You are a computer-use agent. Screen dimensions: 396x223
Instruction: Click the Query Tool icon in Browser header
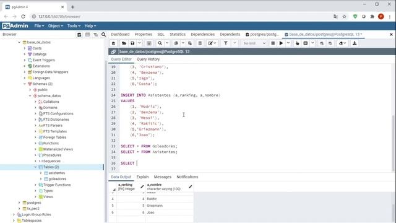click(79, 35)
